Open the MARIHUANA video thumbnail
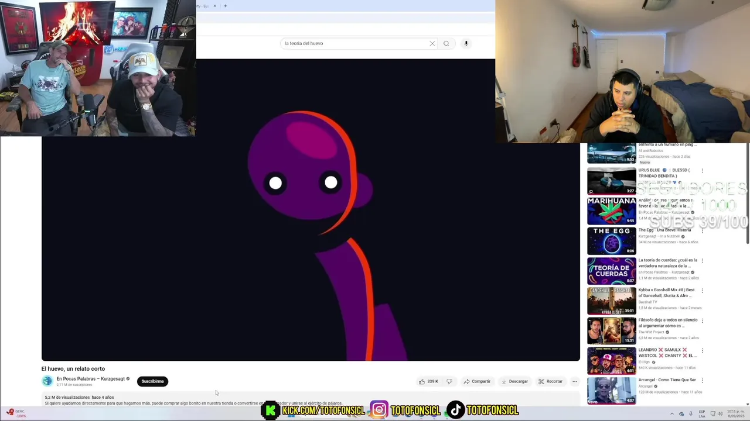750x421 pixels. [611, 210]
